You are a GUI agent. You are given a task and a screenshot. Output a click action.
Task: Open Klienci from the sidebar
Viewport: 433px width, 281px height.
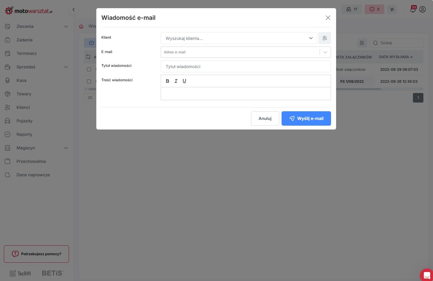click(23, 107)
